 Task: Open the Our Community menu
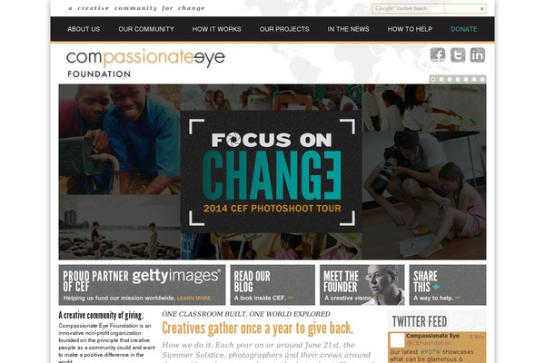click(x=146, y=29)
